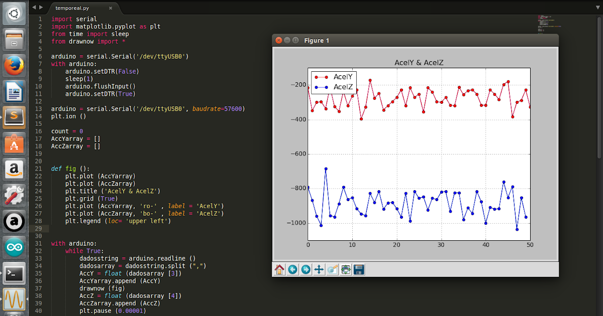The width and height of the screenshot is (603, 316).
Task: Click the baudrate=57600 Serial line
Action: (x=148, y=109)
